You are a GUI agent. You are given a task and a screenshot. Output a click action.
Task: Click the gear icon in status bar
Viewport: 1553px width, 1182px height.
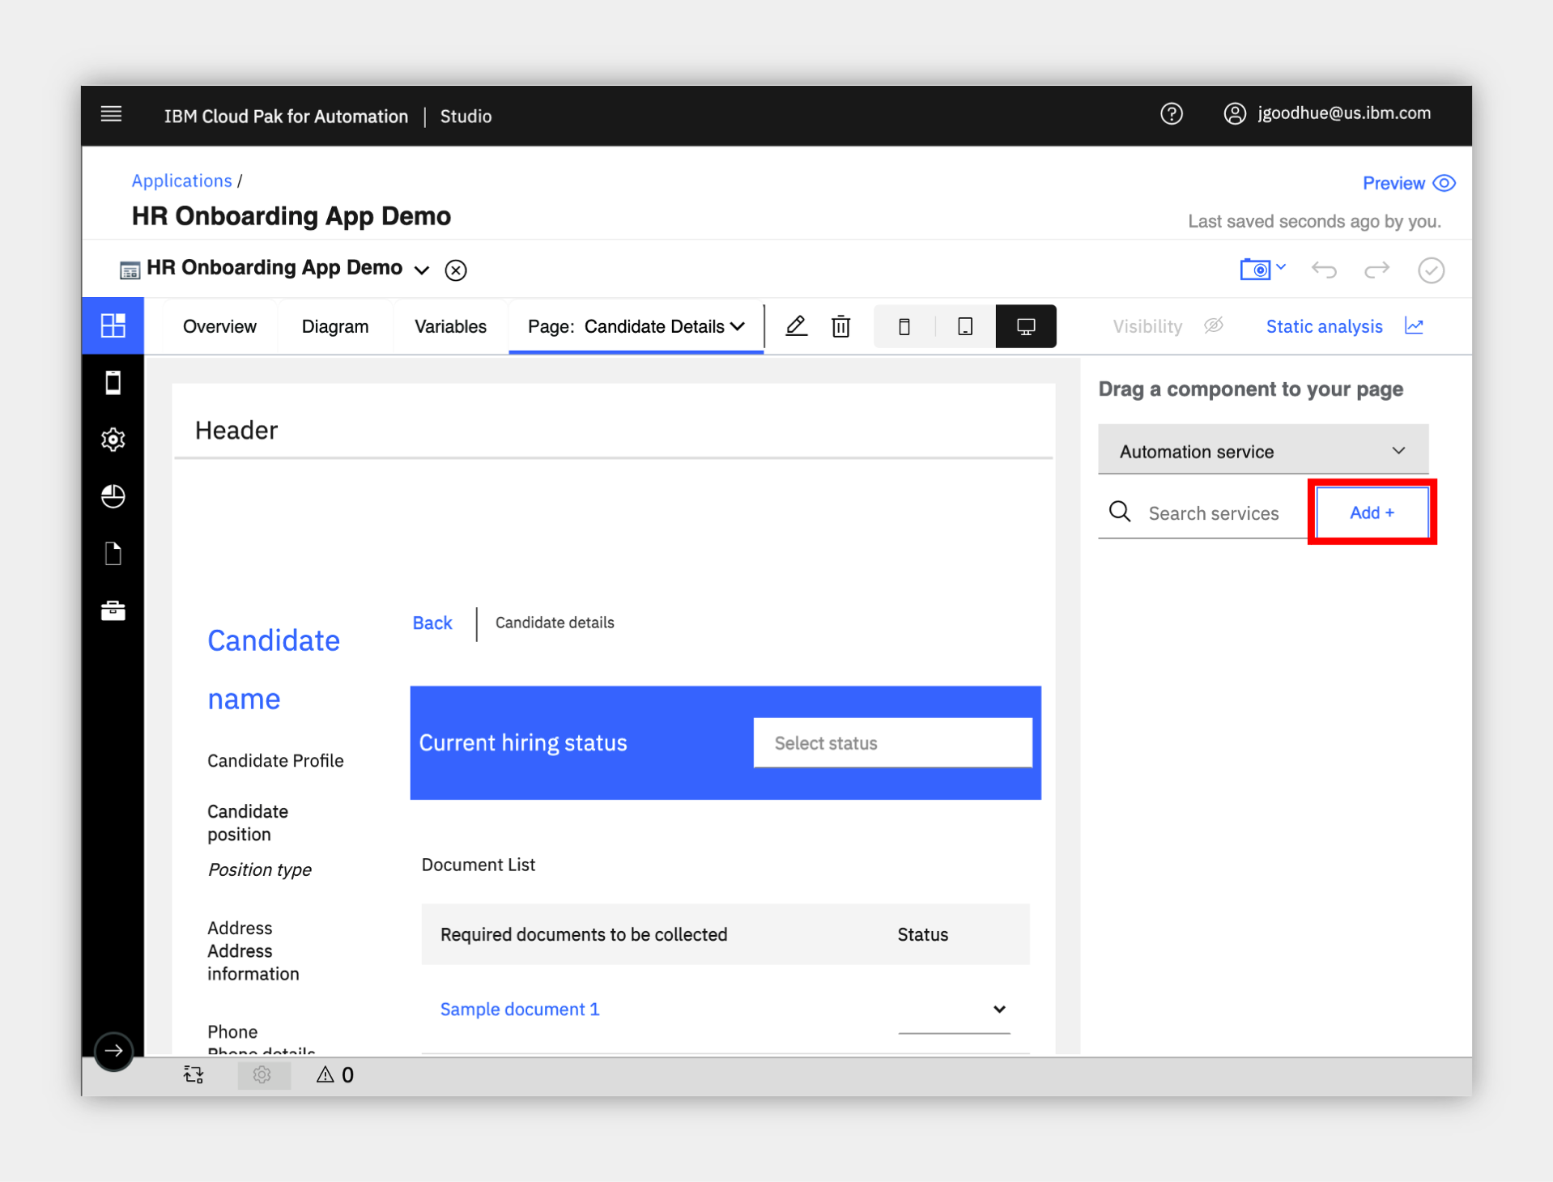click(x=262, y=1074)
